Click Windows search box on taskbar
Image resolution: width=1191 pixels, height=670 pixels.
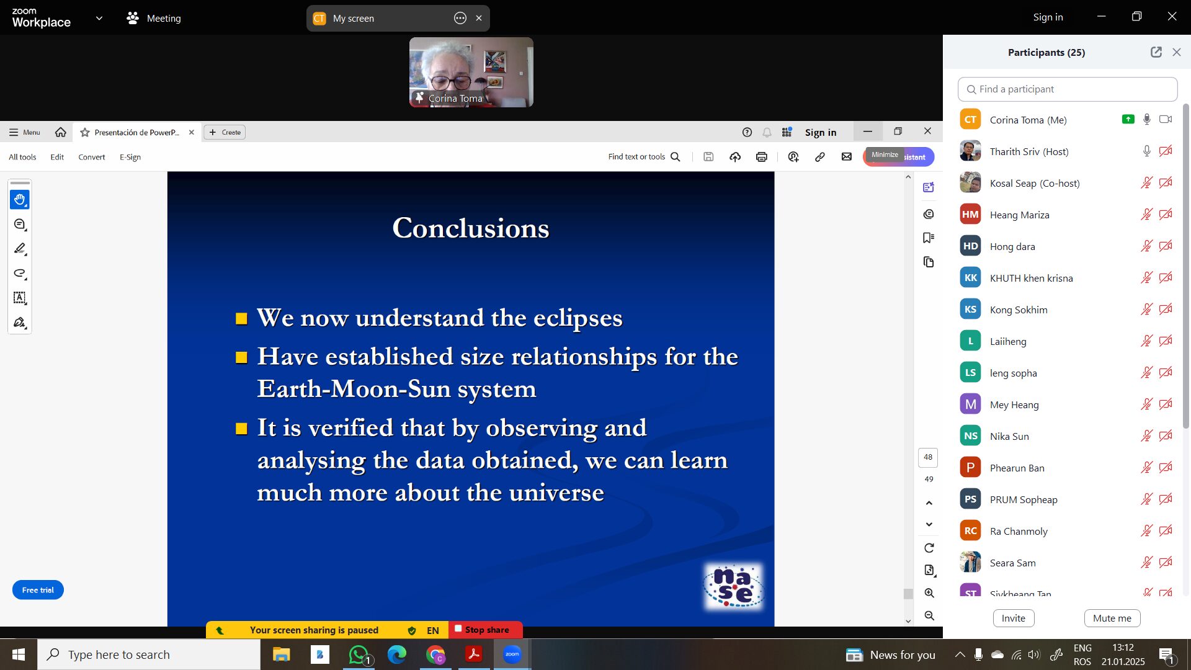pos(149,654)
